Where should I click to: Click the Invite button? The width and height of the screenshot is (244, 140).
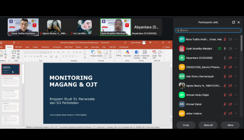tap(186, 125)
